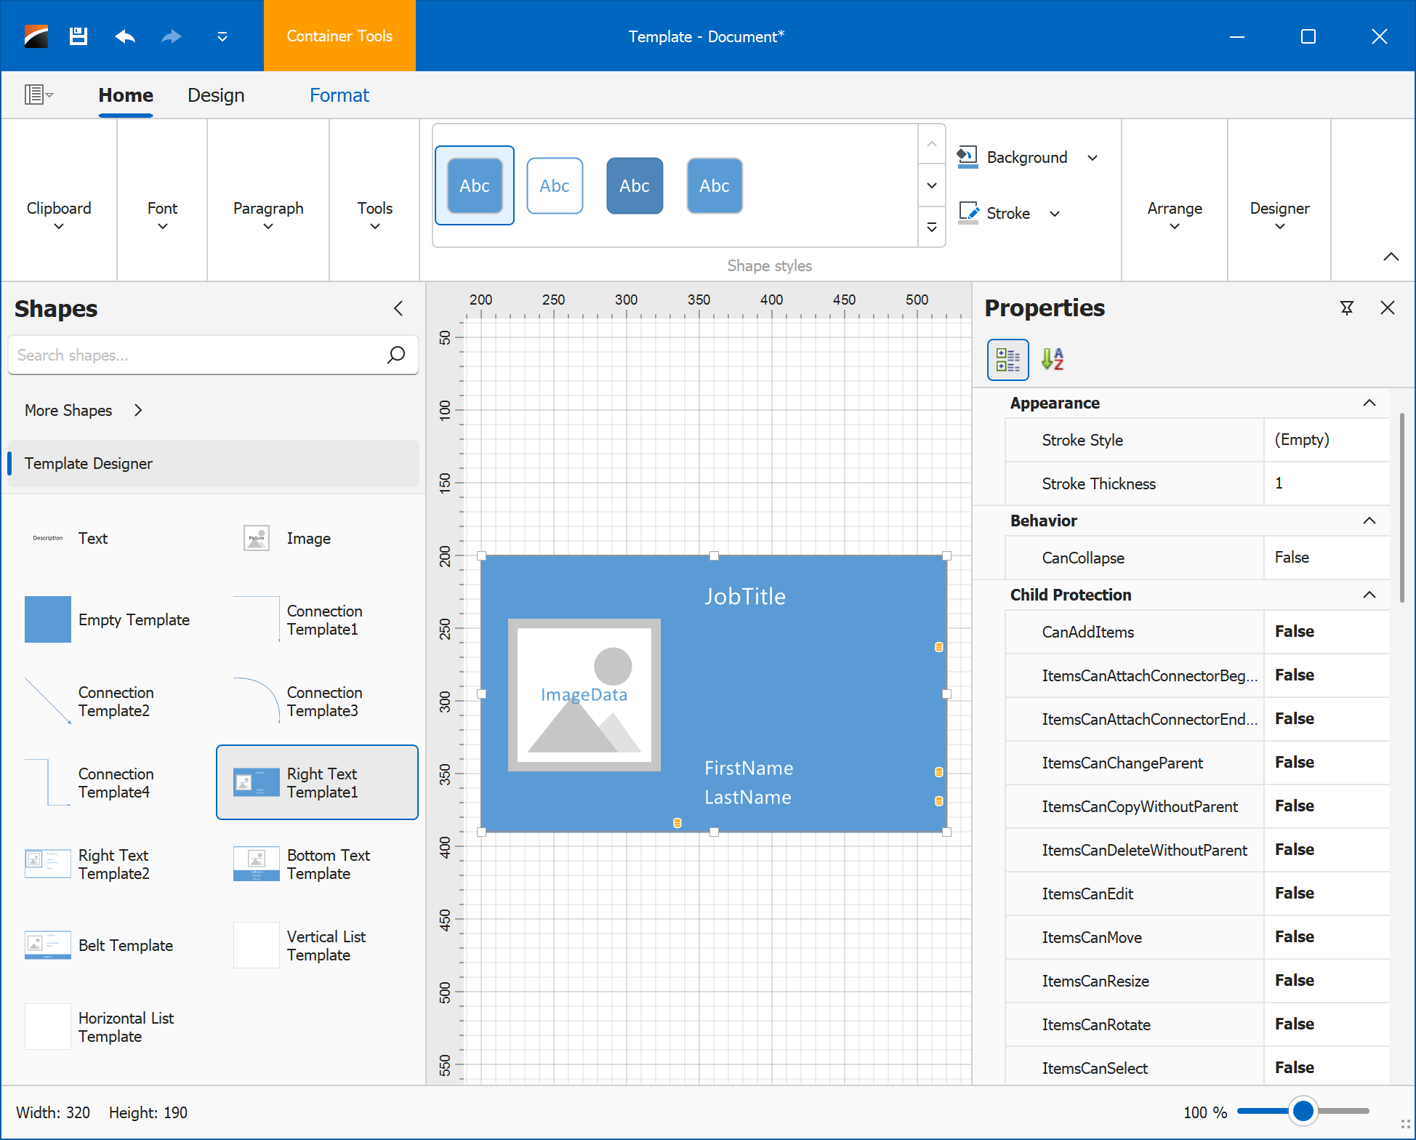
Task: Close the Properties panel
Action: click(x=1387, y=308)
